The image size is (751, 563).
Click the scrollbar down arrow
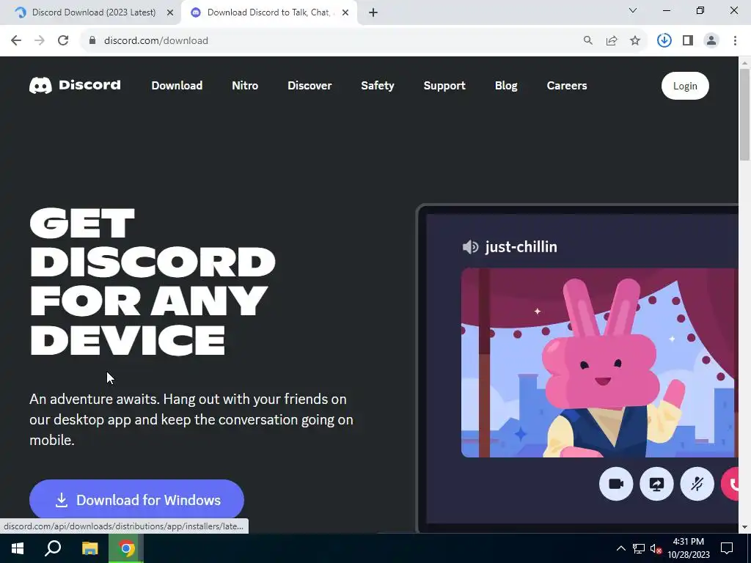click(x=744, y=526)
